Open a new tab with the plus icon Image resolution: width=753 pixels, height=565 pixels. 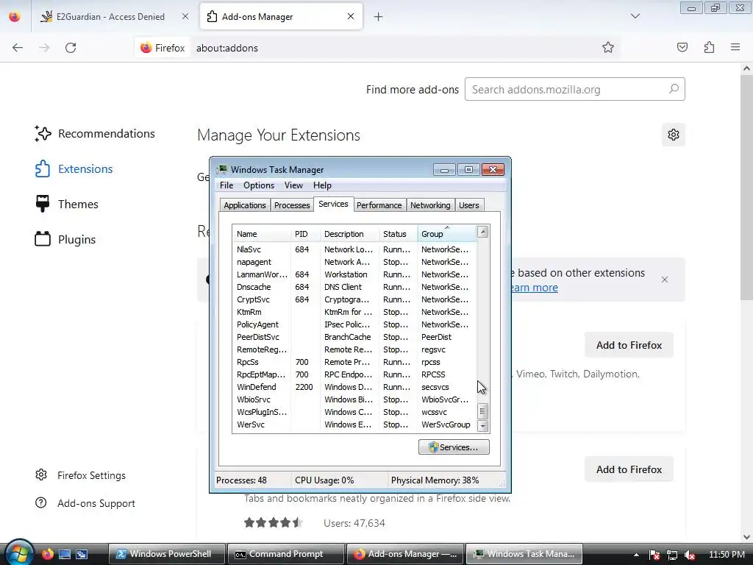(x=379, y=17)
